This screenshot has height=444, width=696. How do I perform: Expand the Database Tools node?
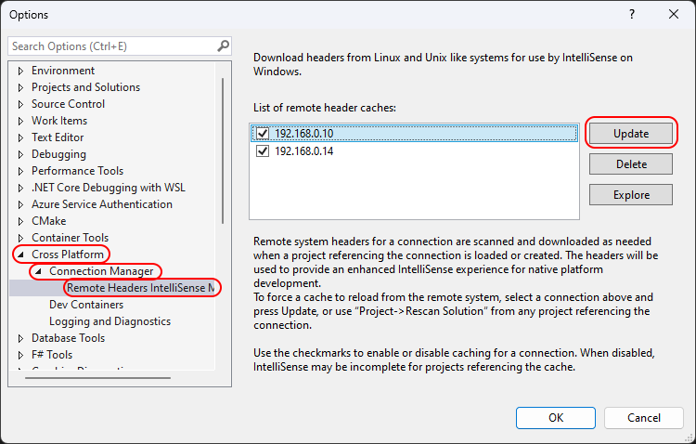(21, 338)
